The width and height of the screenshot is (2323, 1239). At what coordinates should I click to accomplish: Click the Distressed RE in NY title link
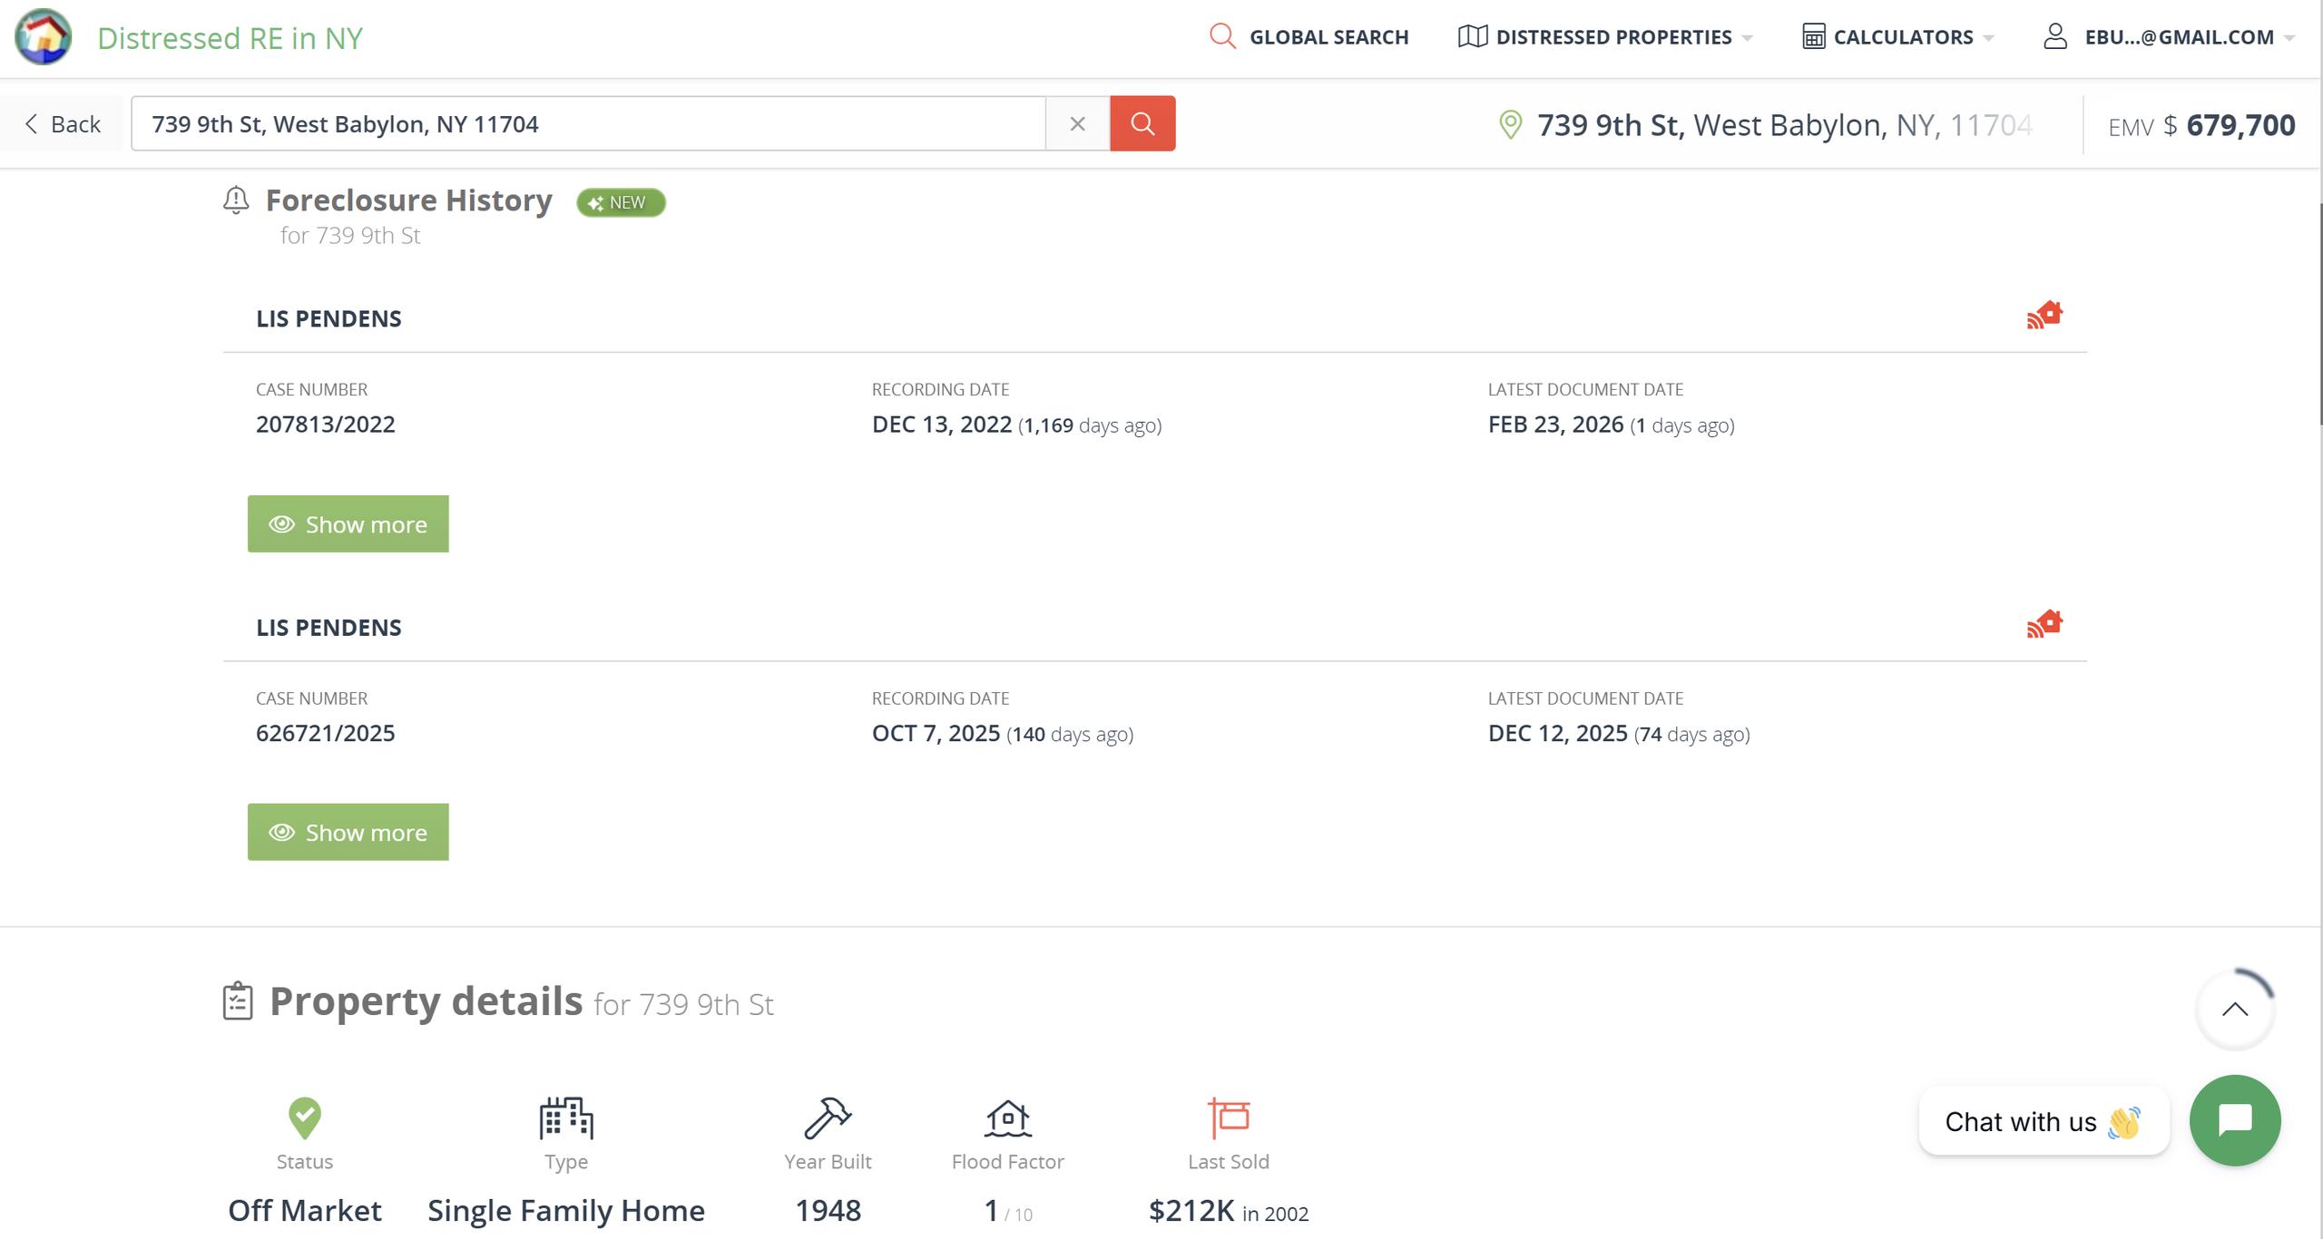click(x=230, y=38)
